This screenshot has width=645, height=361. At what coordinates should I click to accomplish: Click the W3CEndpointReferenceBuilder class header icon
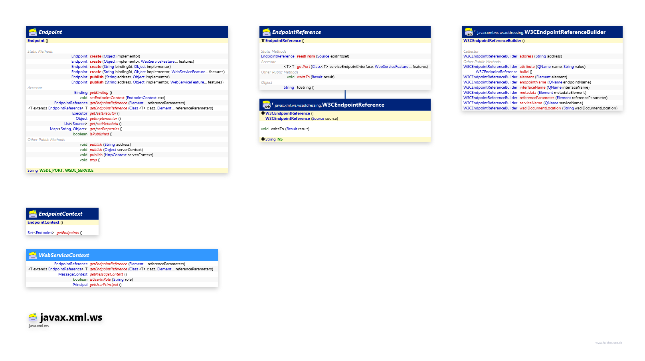(x=469, y=32)
